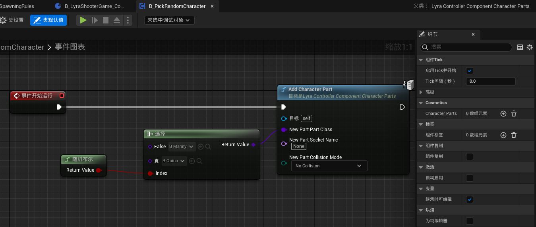The image size is (536, 227).
Task: Click the Stop simulation icon
Action: click(x=106, y=20)
